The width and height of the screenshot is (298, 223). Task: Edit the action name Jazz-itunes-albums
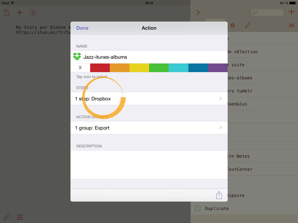(x=105, y=57)
